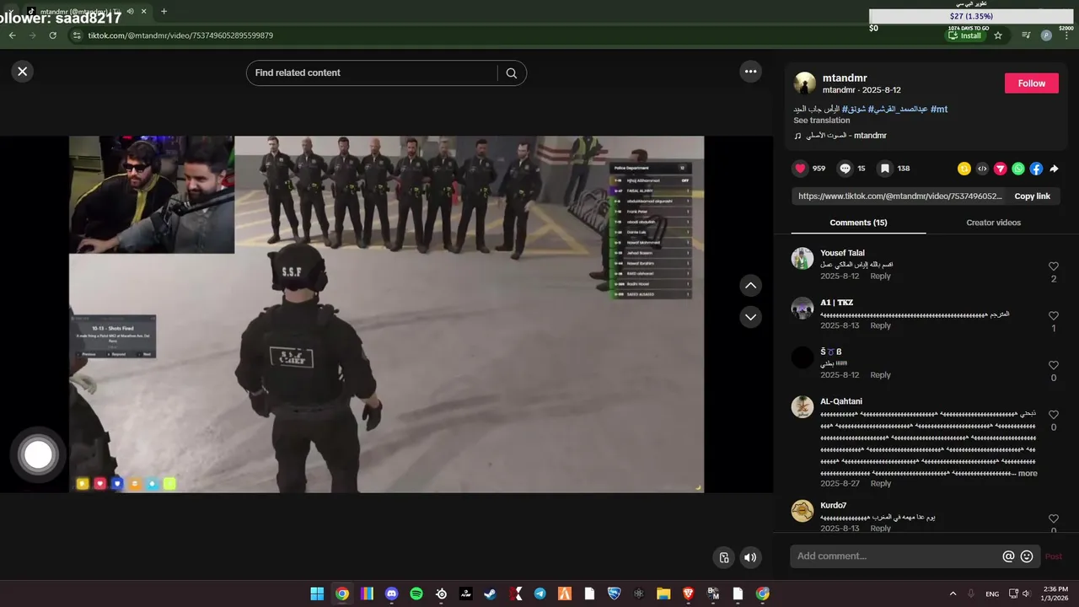1079x607 pixels.
Task: Open Kurdo7's profile avatar
Action: 803,511
